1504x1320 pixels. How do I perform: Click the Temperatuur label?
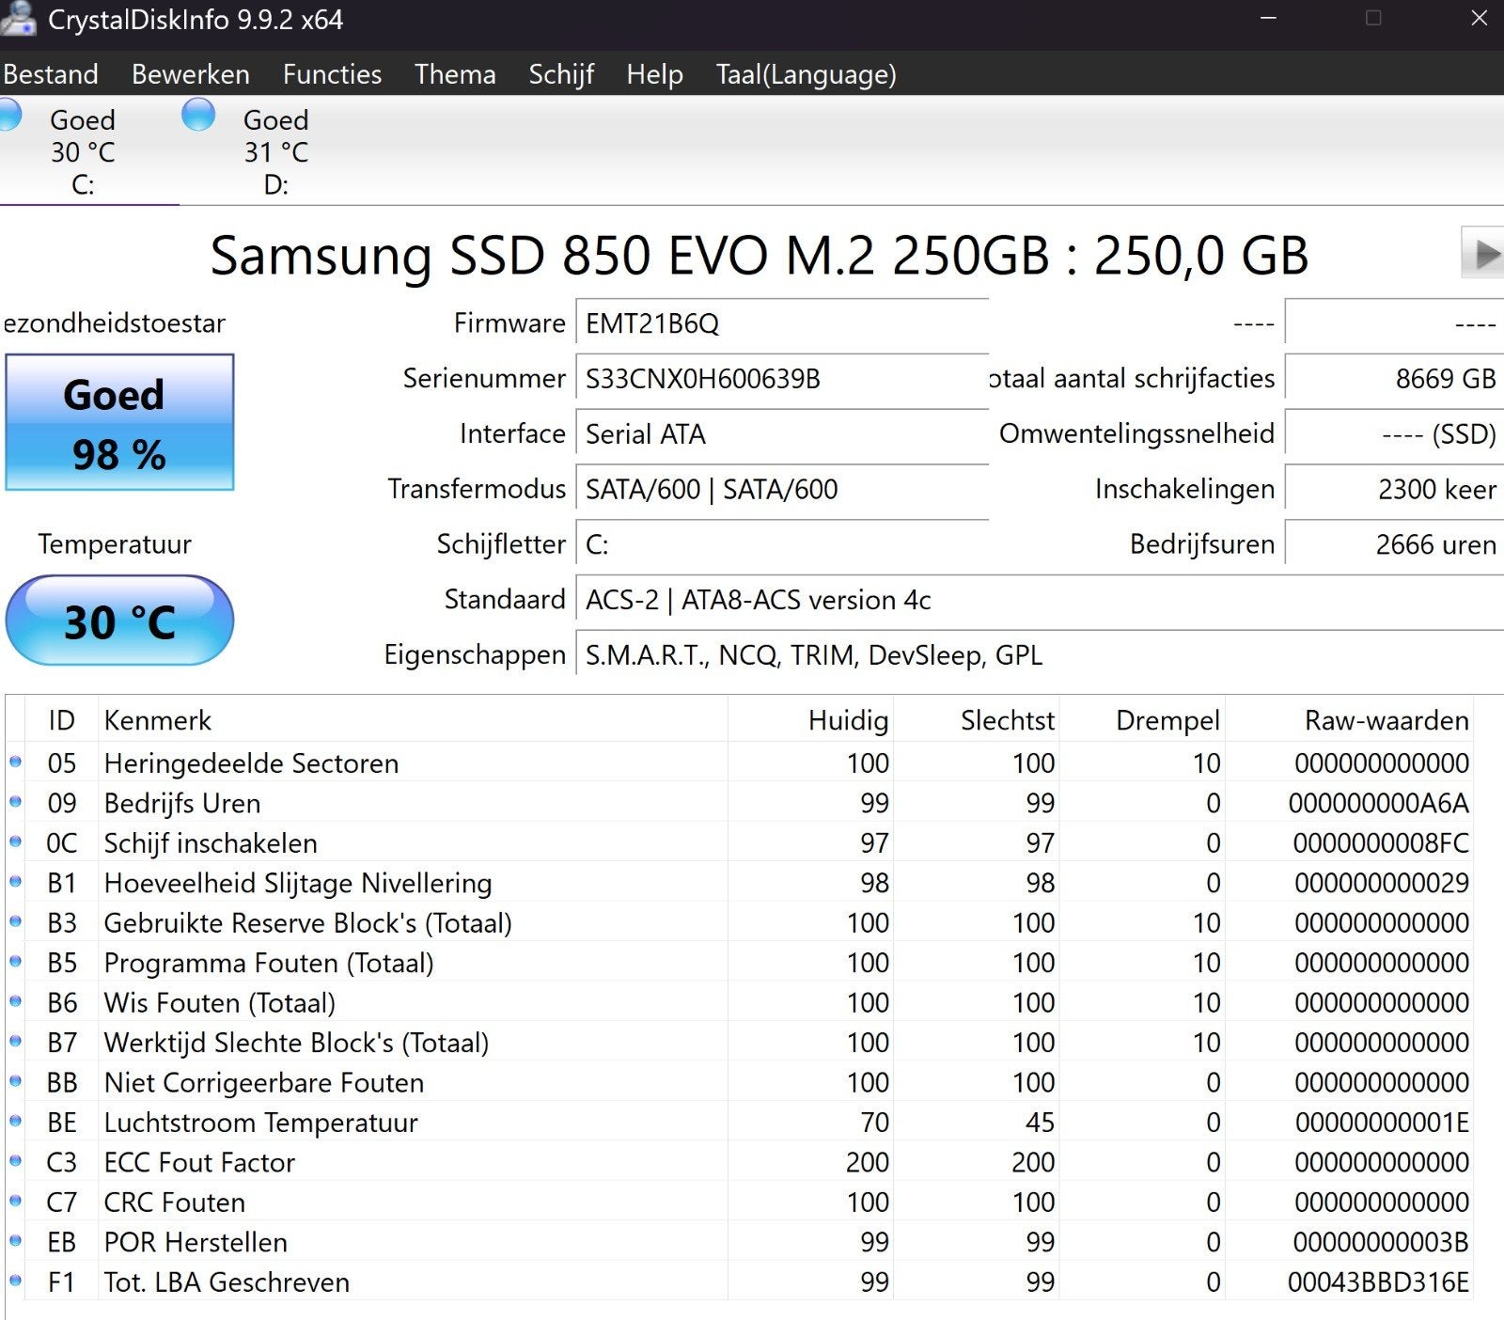click(115, 544)
